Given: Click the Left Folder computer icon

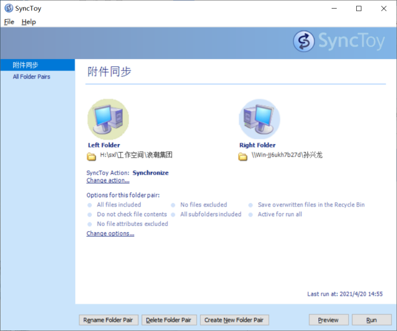Looking at the screenshot, I should click(x=108, y=119).
